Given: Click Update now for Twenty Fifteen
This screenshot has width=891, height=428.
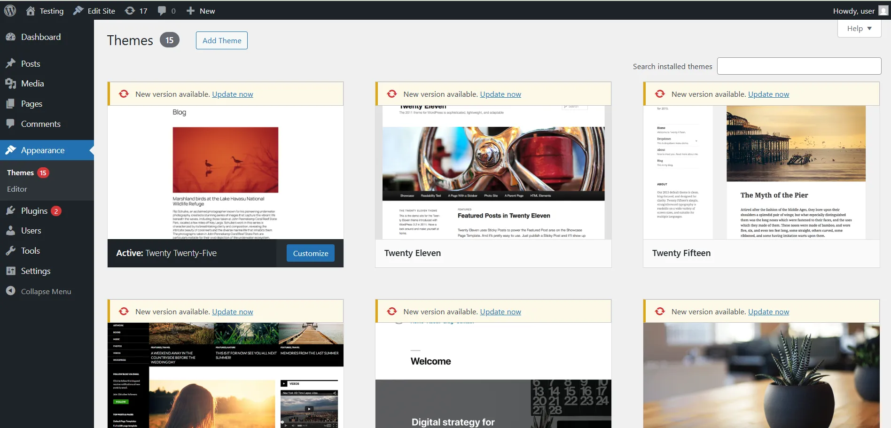Looking at the screenshot, I should (768, 94).
